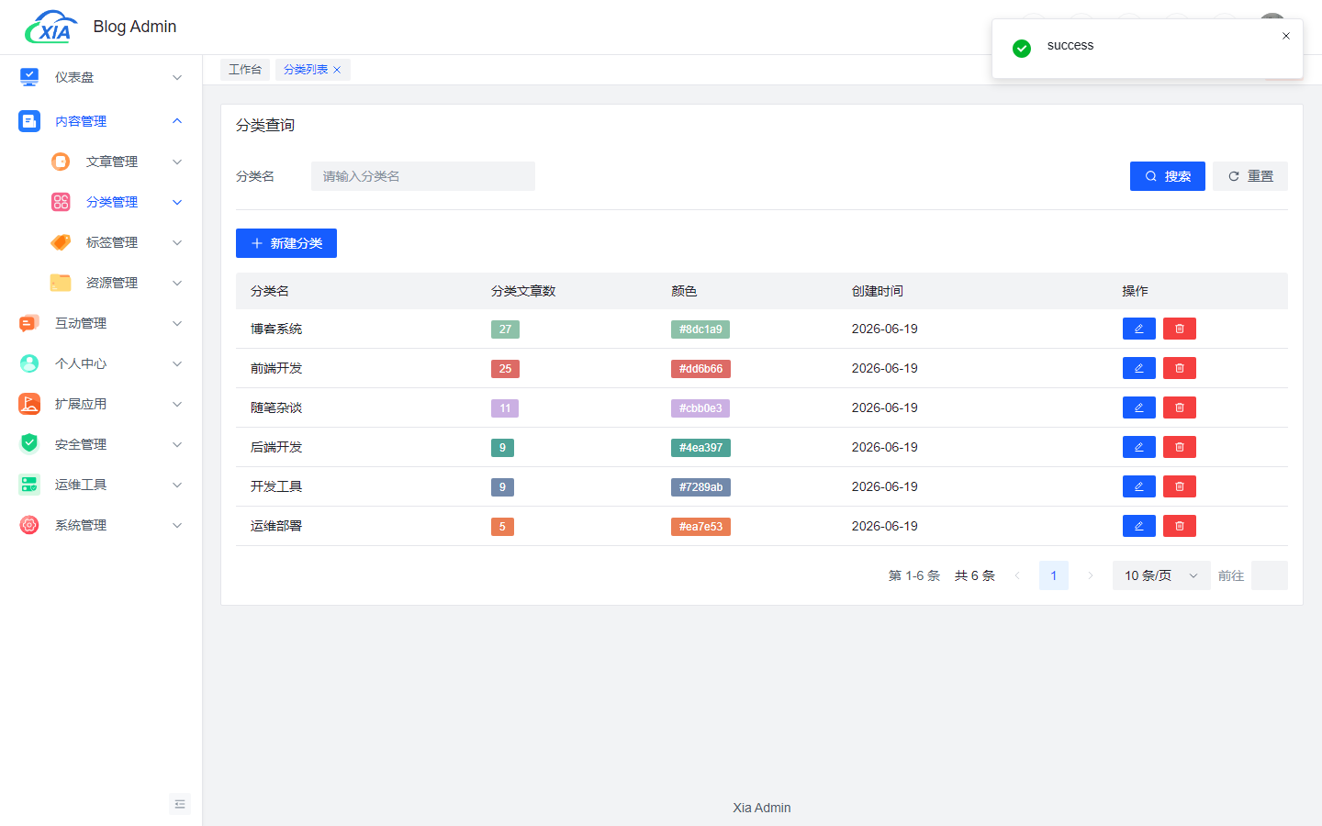This screenshot has height=826, width=1322.
Task: Edit the 前端开发 category
Action: [1139, 368]
